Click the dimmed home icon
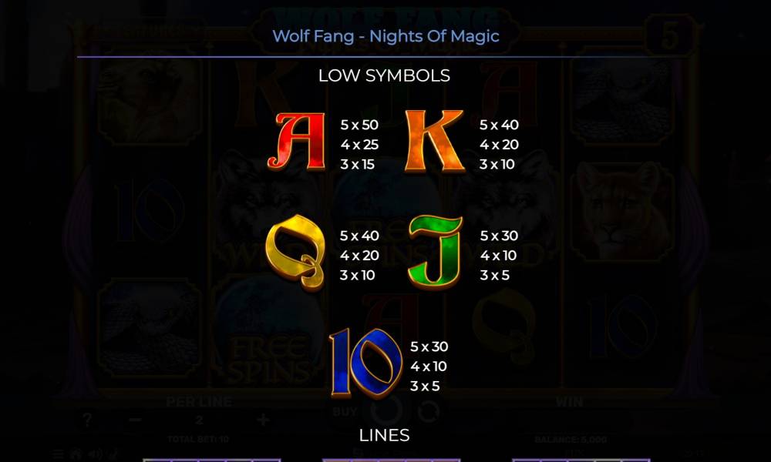771x462 pixels. pyautogui.click(x=76, y=454)
